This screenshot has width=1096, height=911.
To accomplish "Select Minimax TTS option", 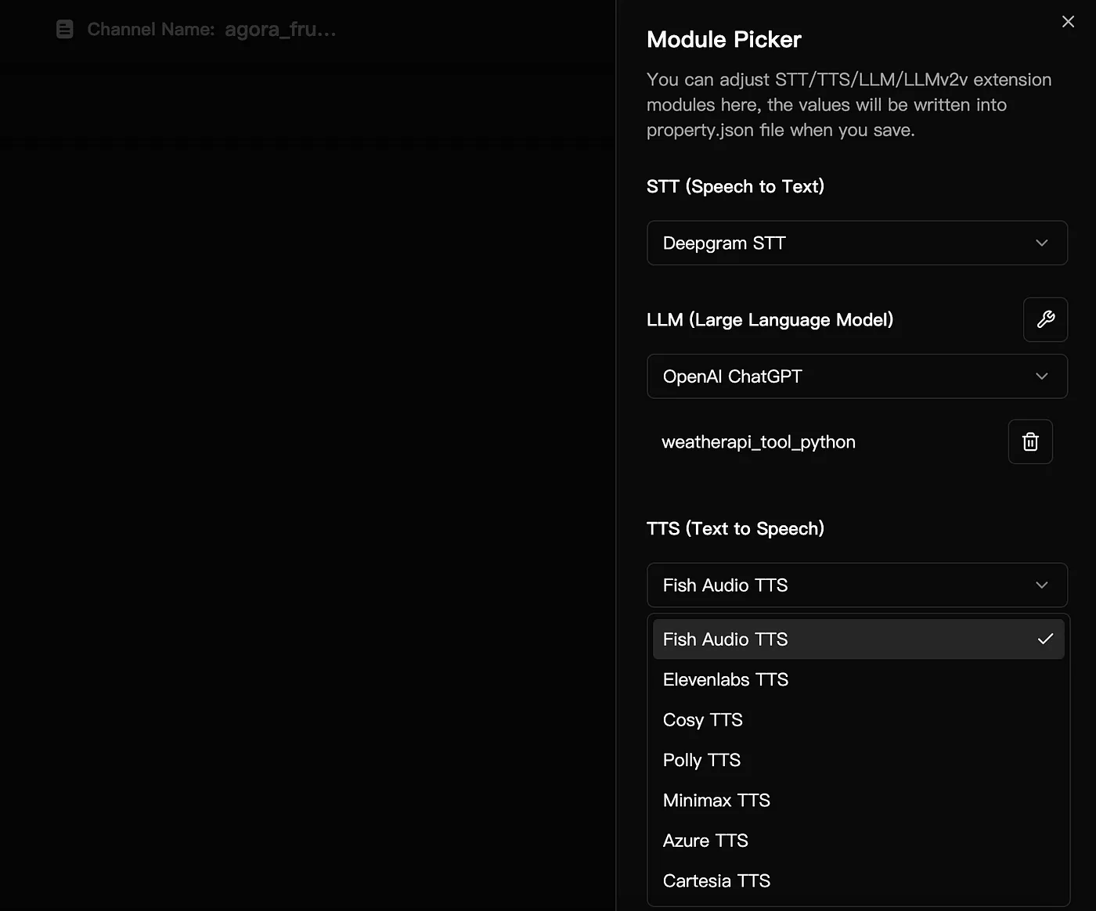I will click(x=716, y=801).
